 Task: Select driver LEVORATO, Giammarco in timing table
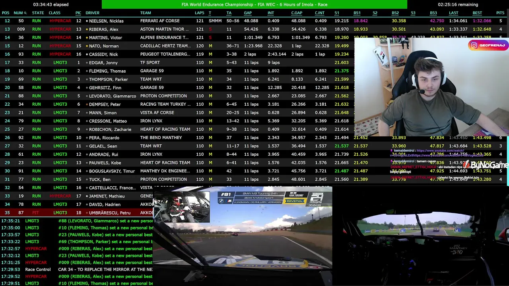[113, 96]
